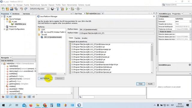Click the Platform Name field
Screen dimensions: 192x108
tap(117, 29)
